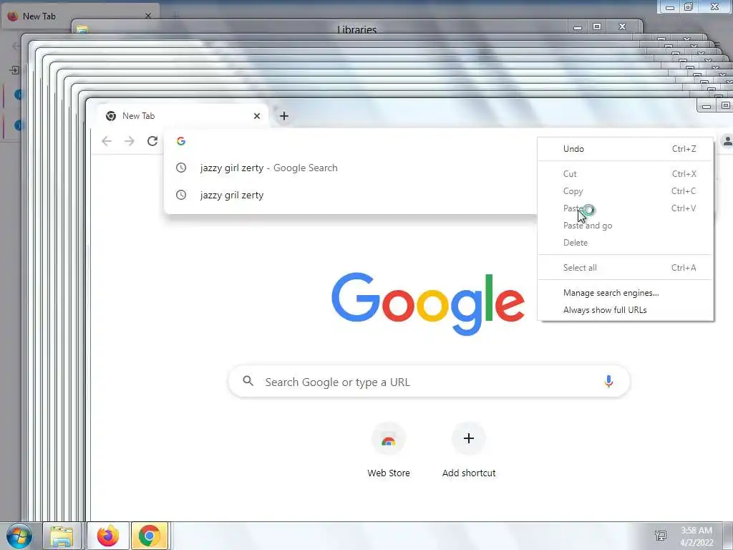Click the Firefox sidebar import icon
The width and height of the screenshot is (733, 550).
pos(14,70)
